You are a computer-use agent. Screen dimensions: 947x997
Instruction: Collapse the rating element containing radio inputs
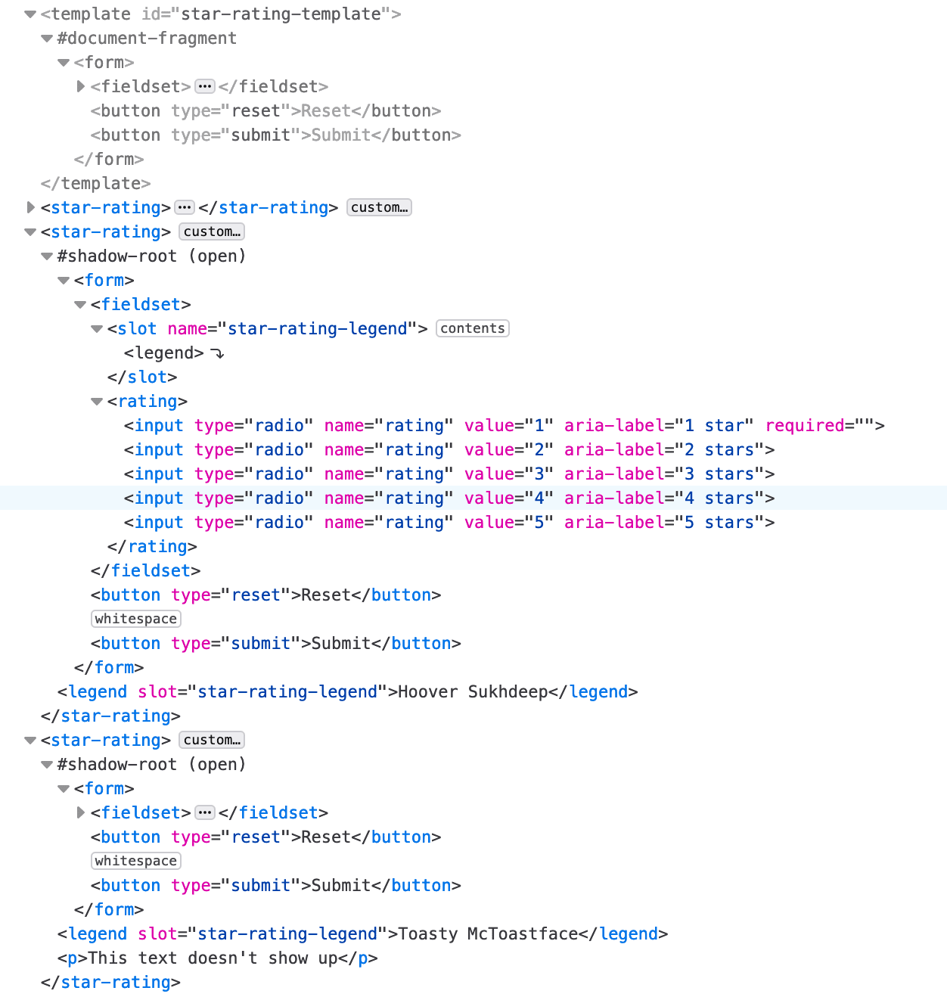point(96,401)
